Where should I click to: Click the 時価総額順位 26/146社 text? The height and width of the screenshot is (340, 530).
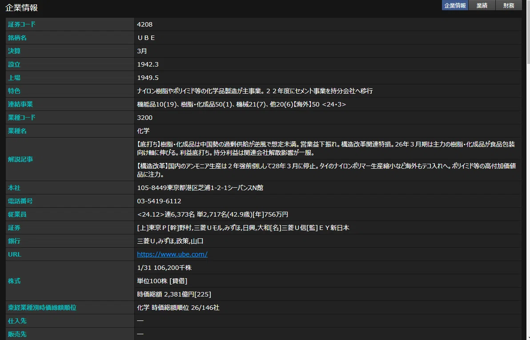coord(178,308)
